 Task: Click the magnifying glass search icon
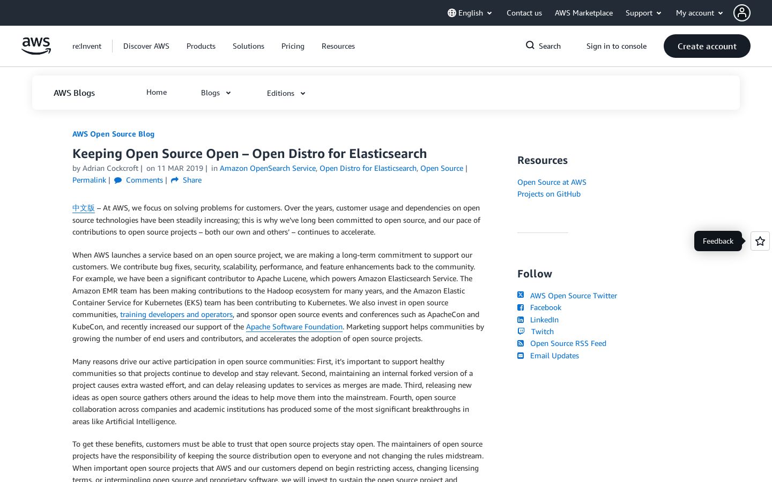(x=530, y=46)
